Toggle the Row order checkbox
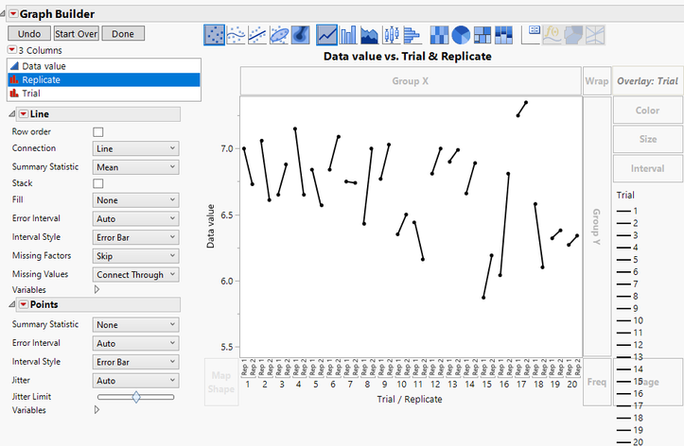The image size is (684, 446). pos(98,132)
